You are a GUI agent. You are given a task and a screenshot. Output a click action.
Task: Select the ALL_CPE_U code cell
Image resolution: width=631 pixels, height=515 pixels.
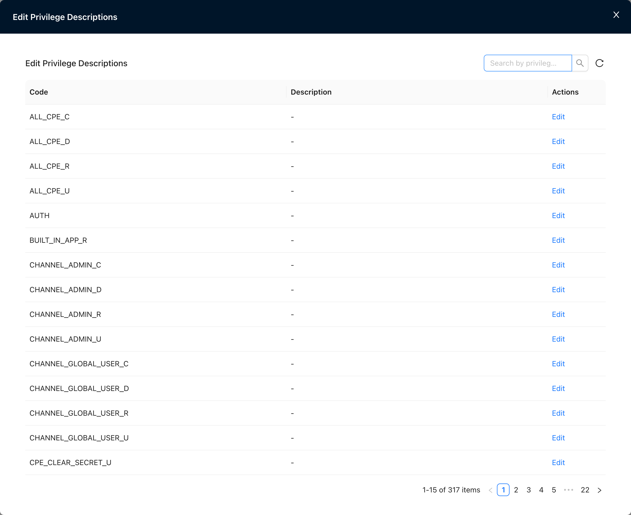156,191
